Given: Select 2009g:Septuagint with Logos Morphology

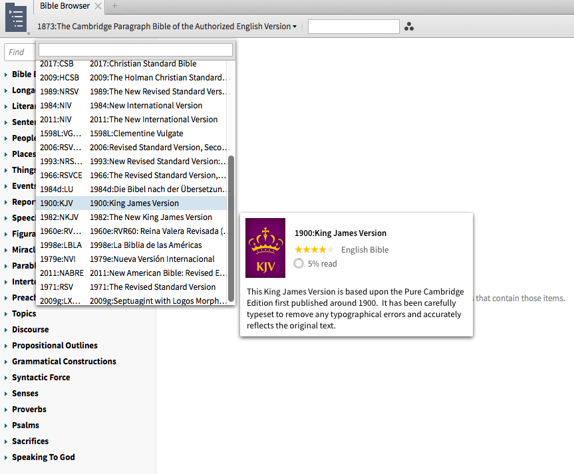Looking at the screenshot, I should pyautogui.click(x=132, y=300).
